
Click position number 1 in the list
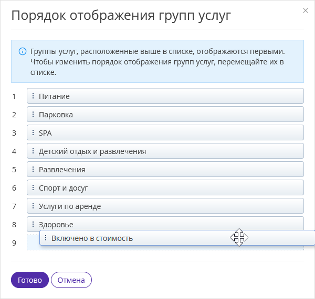[x=14, y=96]
